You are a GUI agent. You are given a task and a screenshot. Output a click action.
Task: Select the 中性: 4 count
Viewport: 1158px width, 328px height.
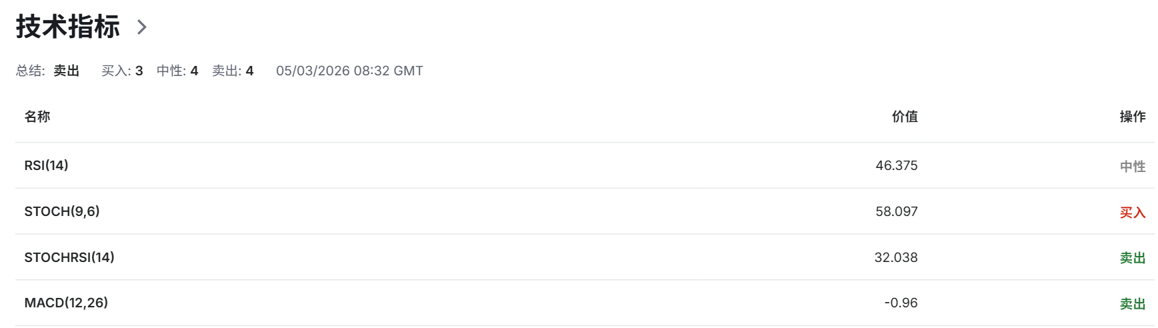coord(177,71)
